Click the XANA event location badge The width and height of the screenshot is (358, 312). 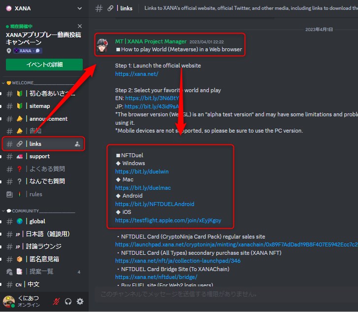28,51
